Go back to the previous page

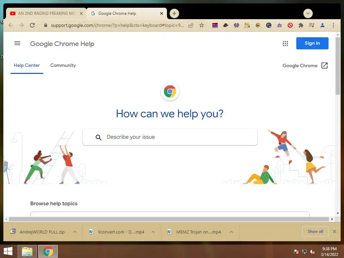pyautogui.click(x=11, y=25)
